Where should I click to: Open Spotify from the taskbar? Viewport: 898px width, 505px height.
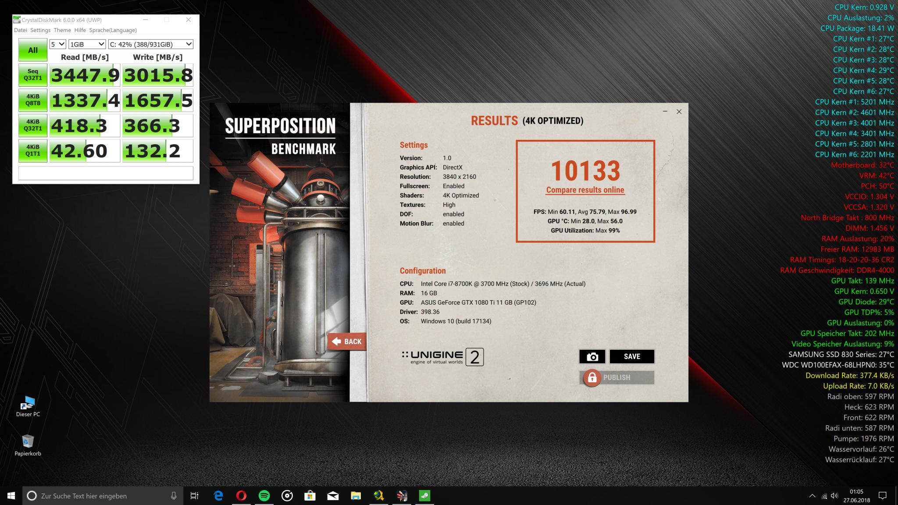tap(264, 496)
